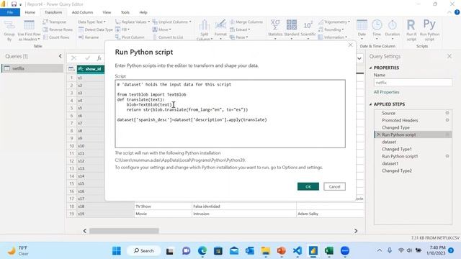Click Detect Data Type

(x=96, y=29)
